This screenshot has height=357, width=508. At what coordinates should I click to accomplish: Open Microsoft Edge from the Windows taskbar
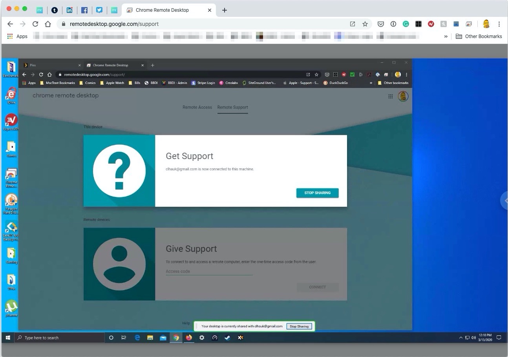137,337
